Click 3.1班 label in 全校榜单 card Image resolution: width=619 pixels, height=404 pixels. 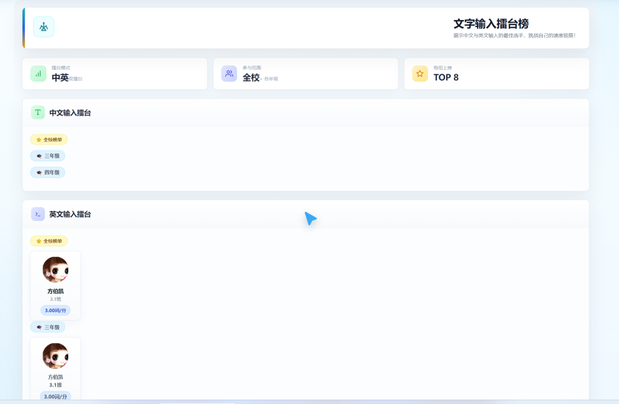tap(55, 299)
